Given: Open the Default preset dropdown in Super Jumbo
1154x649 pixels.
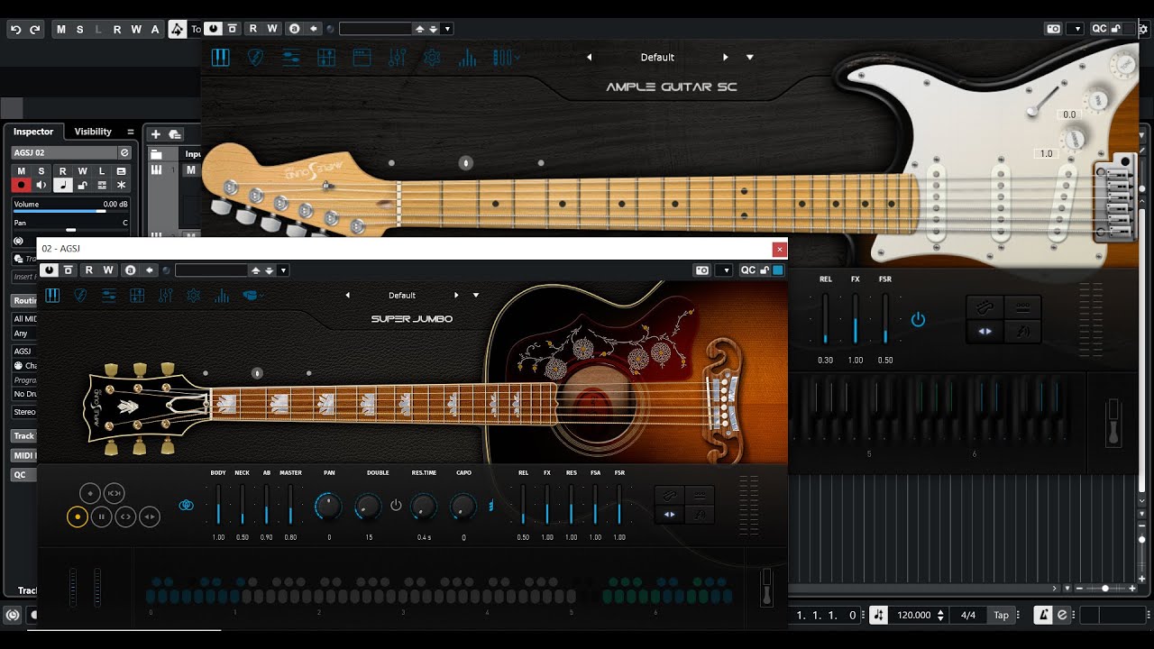Looking at the screenshot, I should [476, 296].
